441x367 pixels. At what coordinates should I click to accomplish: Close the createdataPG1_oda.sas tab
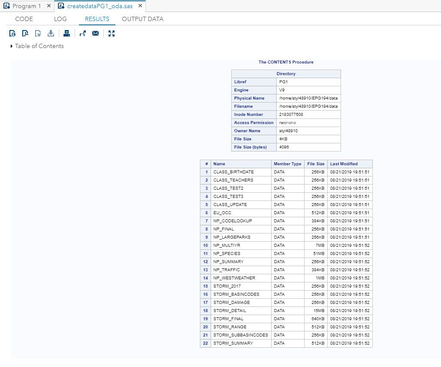point(140,6)
